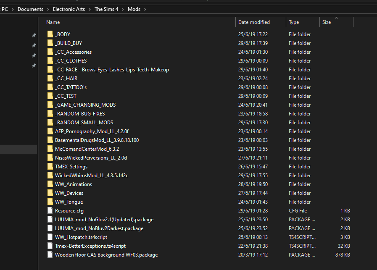Screen dimensions: 377x270
Task: Click the highlighted item in left navigation pane
Action: coord(18,149)
